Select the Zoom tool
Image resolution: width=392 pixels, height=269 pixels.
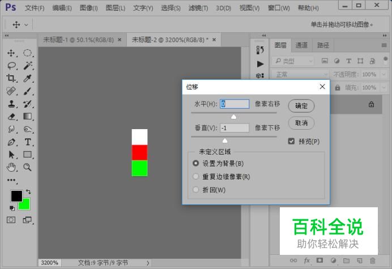pos(27,167)
